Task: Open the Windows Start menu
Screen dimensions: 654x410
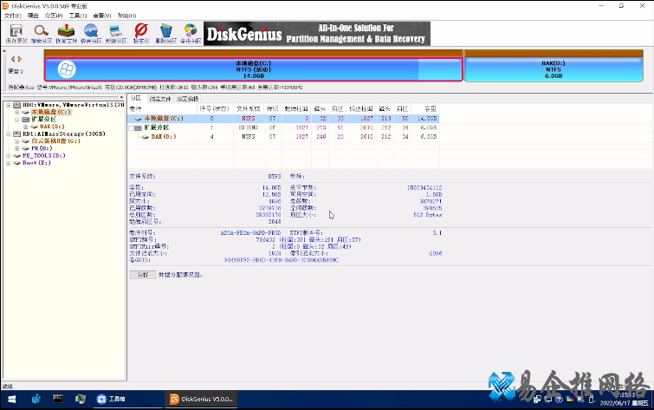Action: coord(11,400)
